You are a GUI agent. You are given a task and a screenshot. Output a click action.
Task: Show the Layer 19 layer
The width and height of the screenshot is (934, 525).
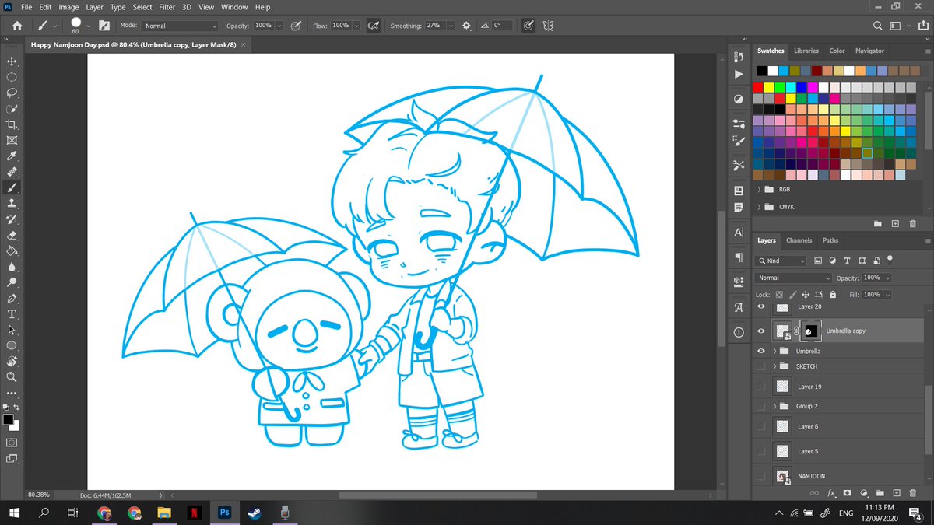tap(761, 387)
